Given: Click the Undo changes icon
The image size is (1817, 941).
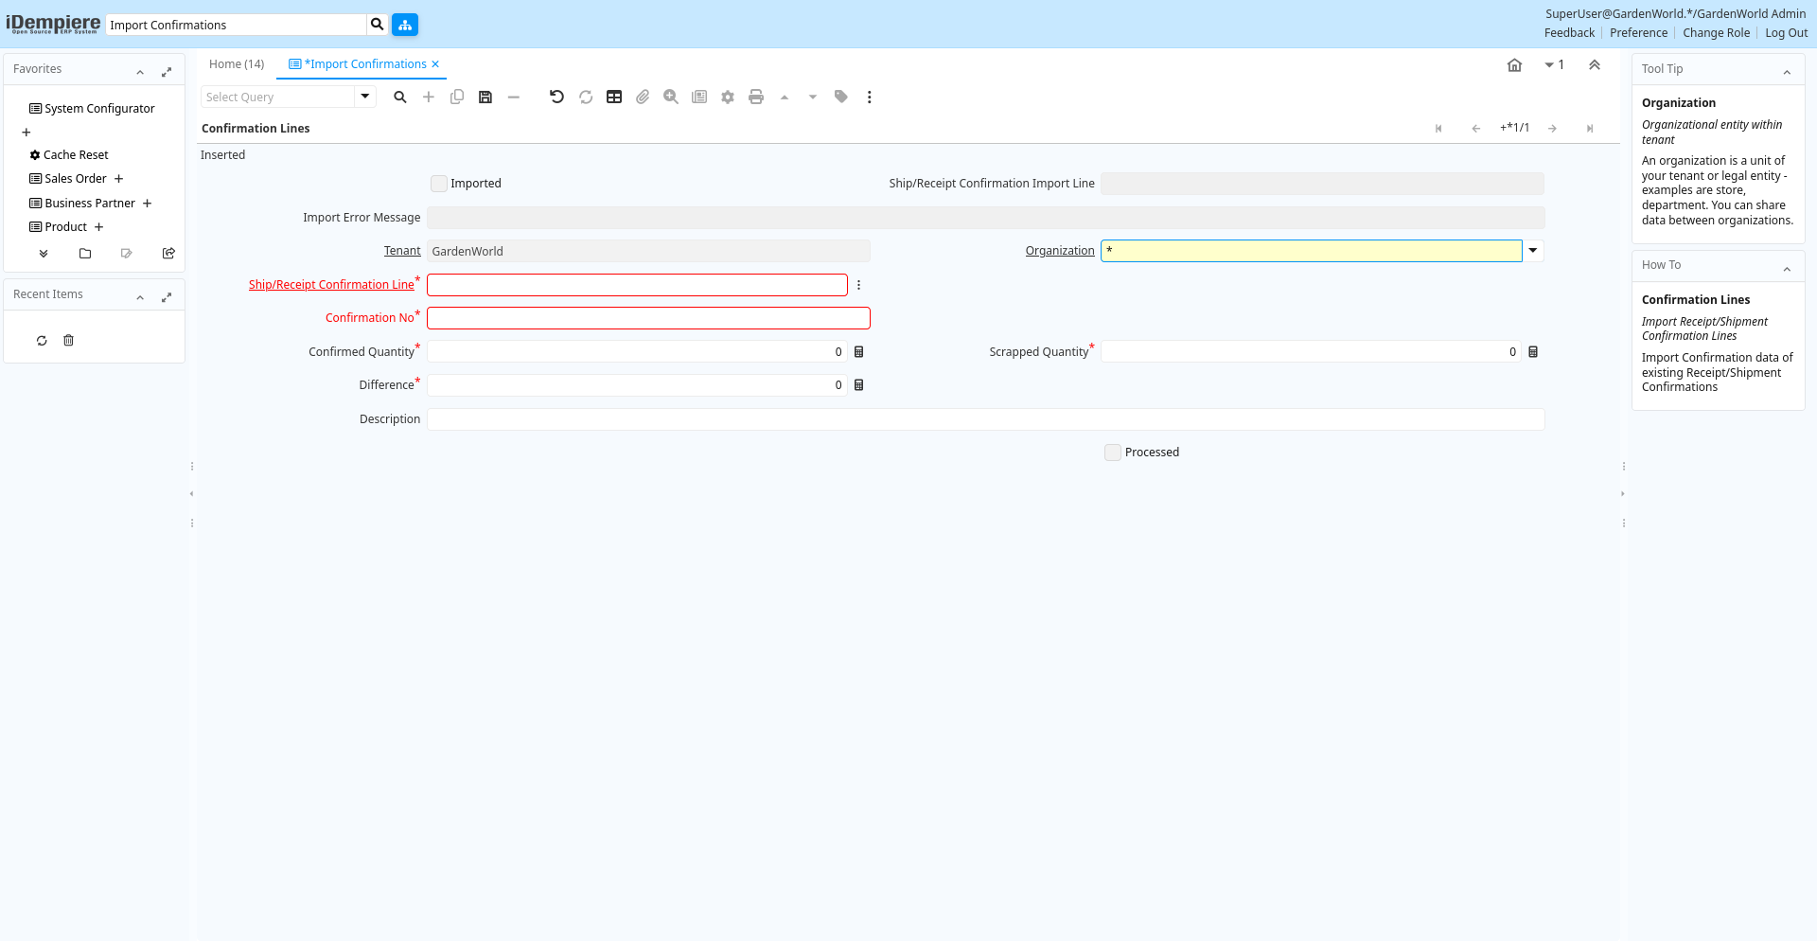Looking at the screenshot, I should click(x=556, y=97).
